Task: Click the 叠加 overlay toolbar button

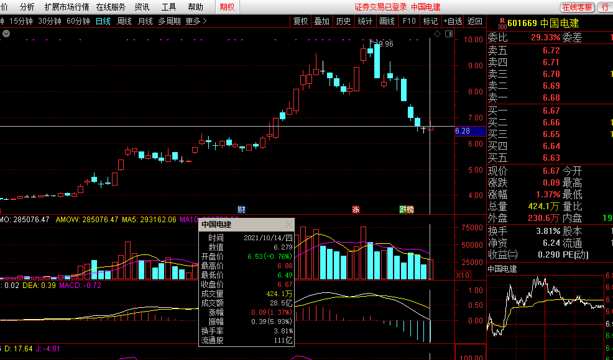Action: click(322, 21)
